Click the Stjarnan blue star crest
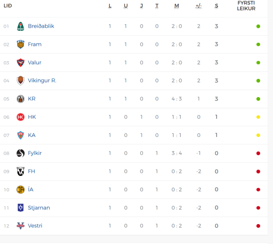The width and height of the screenshot is (273, 244). click(20, 208)
